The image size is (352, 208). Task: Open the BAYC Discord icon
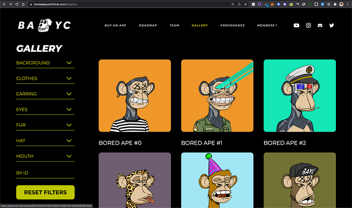point(320,25)
